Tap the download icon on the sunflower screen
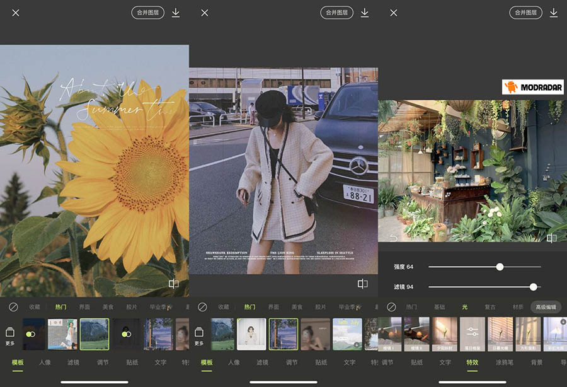This screenshot has height=387, width=567. 176,13
